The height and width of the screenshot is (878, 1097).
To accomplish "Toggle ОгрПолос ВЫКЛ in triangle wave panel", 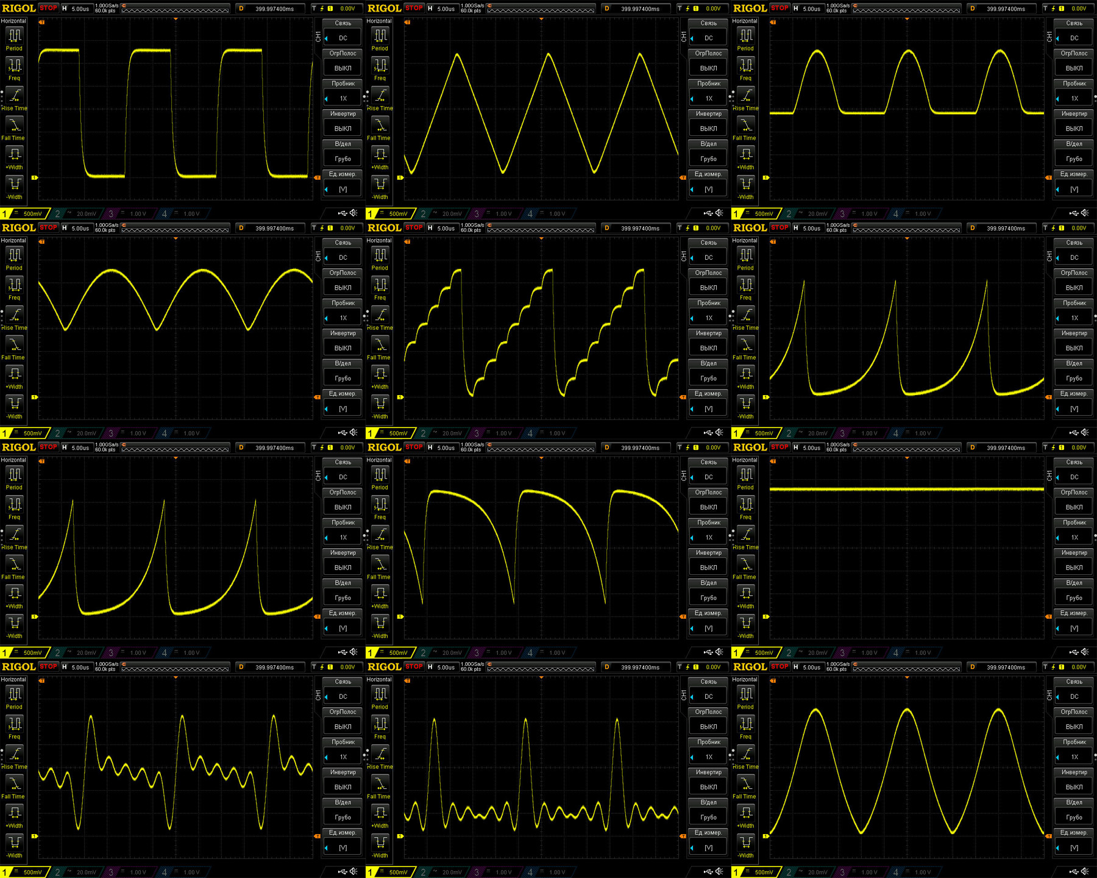I will coord(708,68).
